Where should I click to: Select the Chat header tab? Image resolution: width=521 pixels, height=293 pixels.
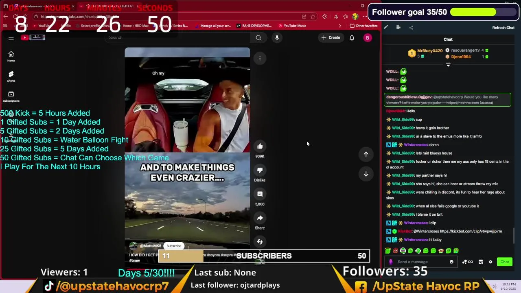pyautogui.click(x=448, y=39)
